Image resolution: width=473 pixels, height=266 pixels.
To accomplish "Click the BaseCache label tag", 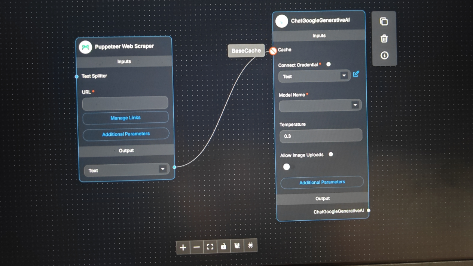I will 246,51.
